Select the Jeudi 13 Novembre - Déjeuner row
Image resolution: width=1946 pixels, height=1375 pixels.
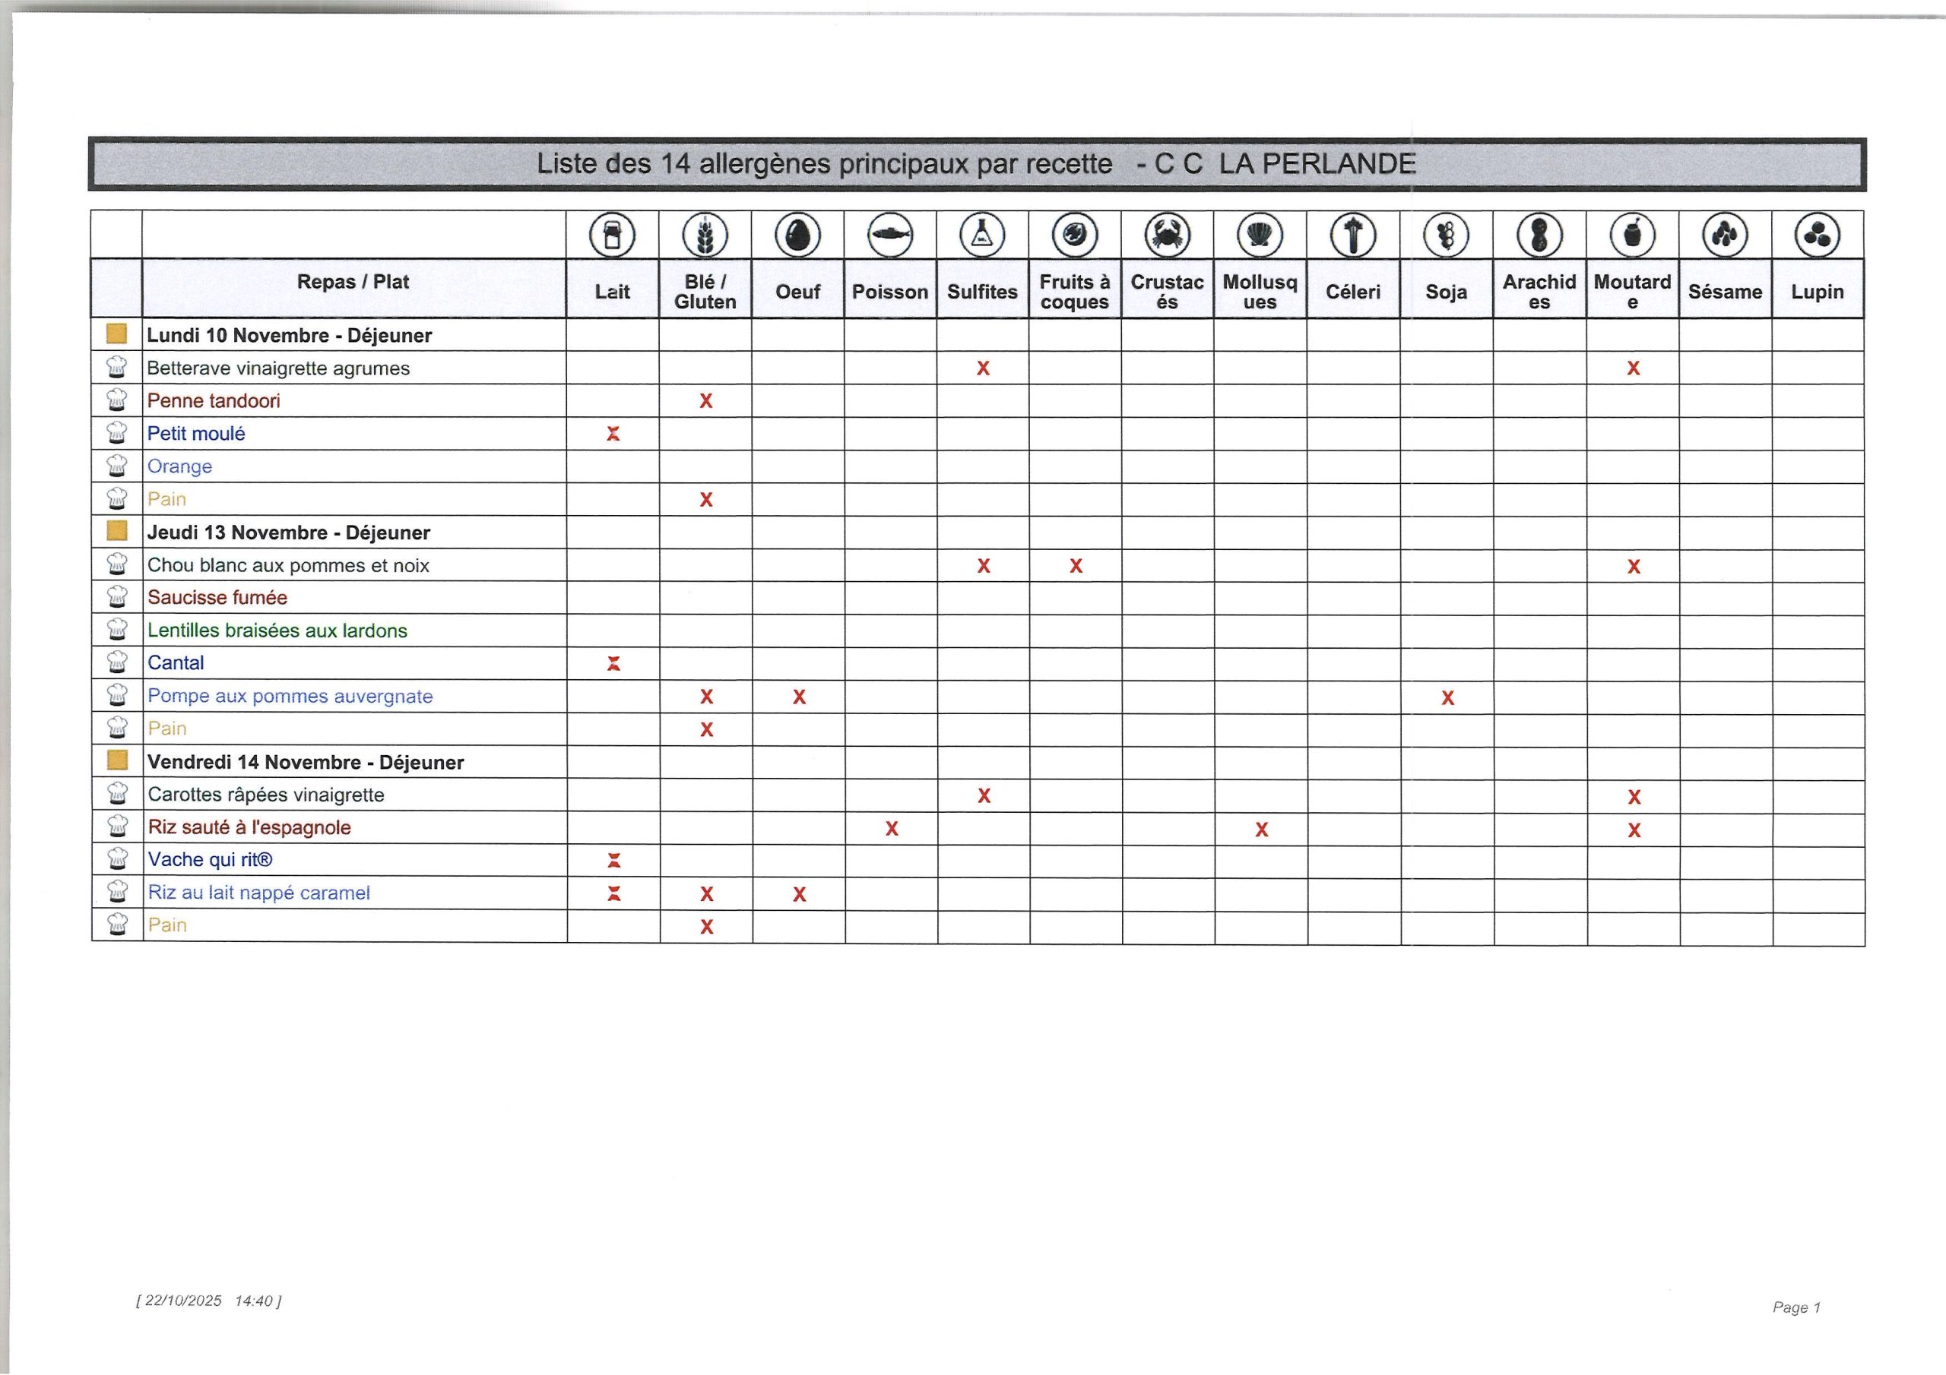click(x=289, y=533)
